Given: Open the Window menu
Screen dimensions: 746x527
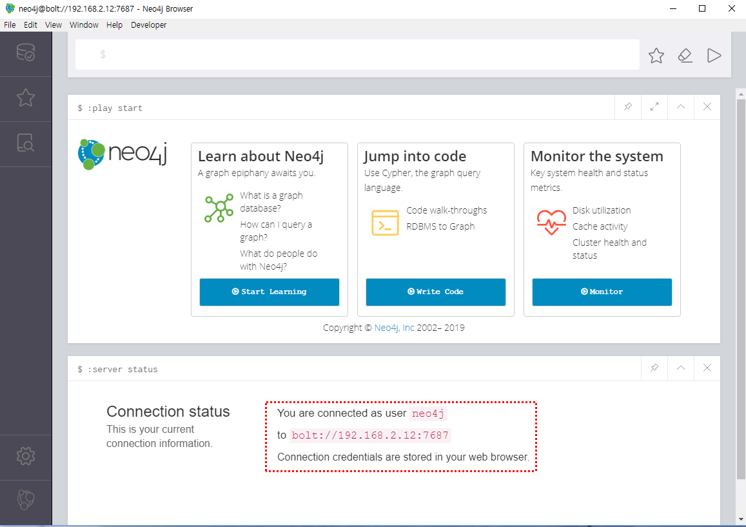Looking at the screenshot, I should pos(84,25).
